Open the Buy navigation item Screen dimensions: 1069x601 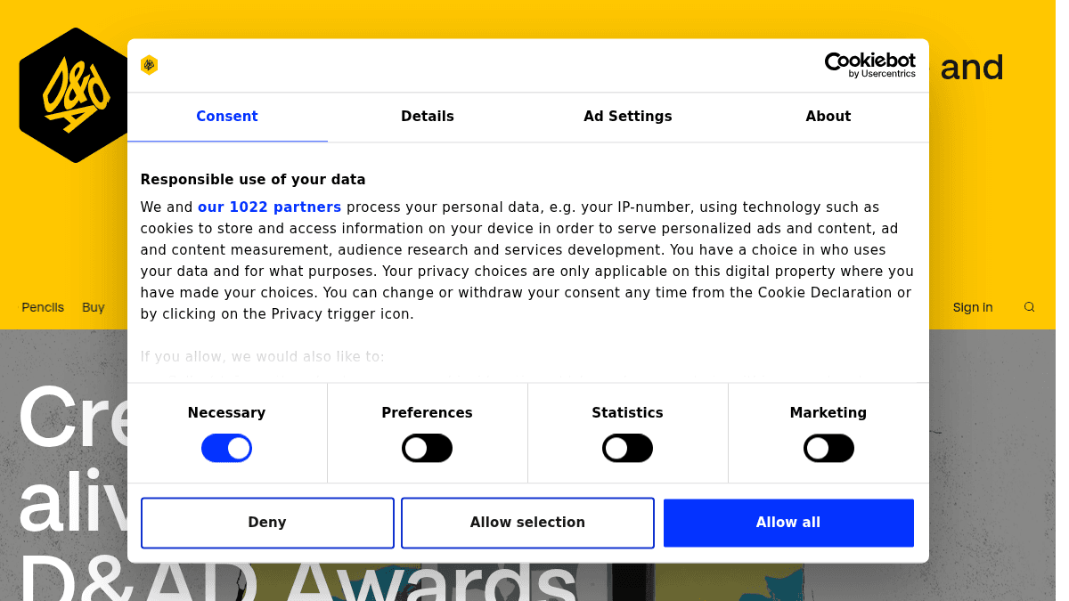point(94,307)
